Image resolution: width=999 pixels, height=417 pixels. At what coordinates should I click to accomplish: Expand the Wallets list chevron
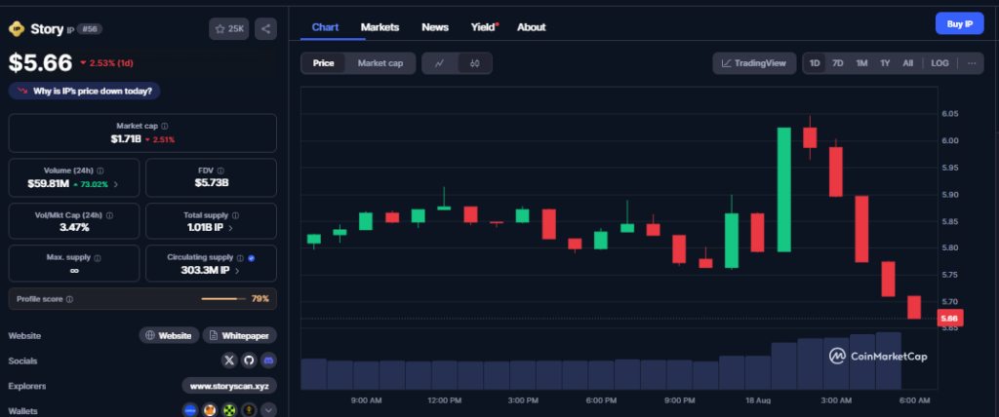pos(269,410)
